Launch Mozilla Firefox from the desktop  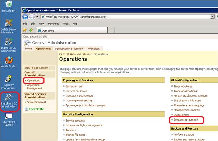coord(8,60)
